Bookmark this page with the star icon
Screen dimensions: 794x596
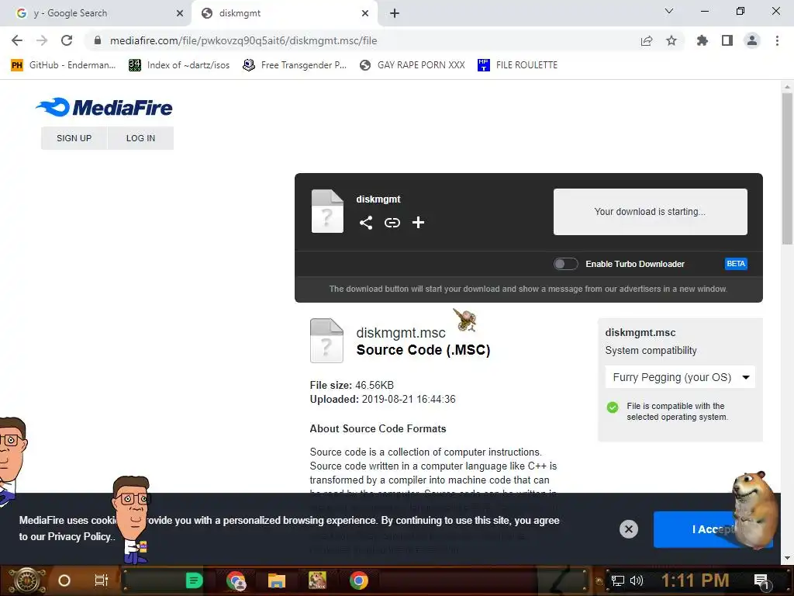(671, 40)
